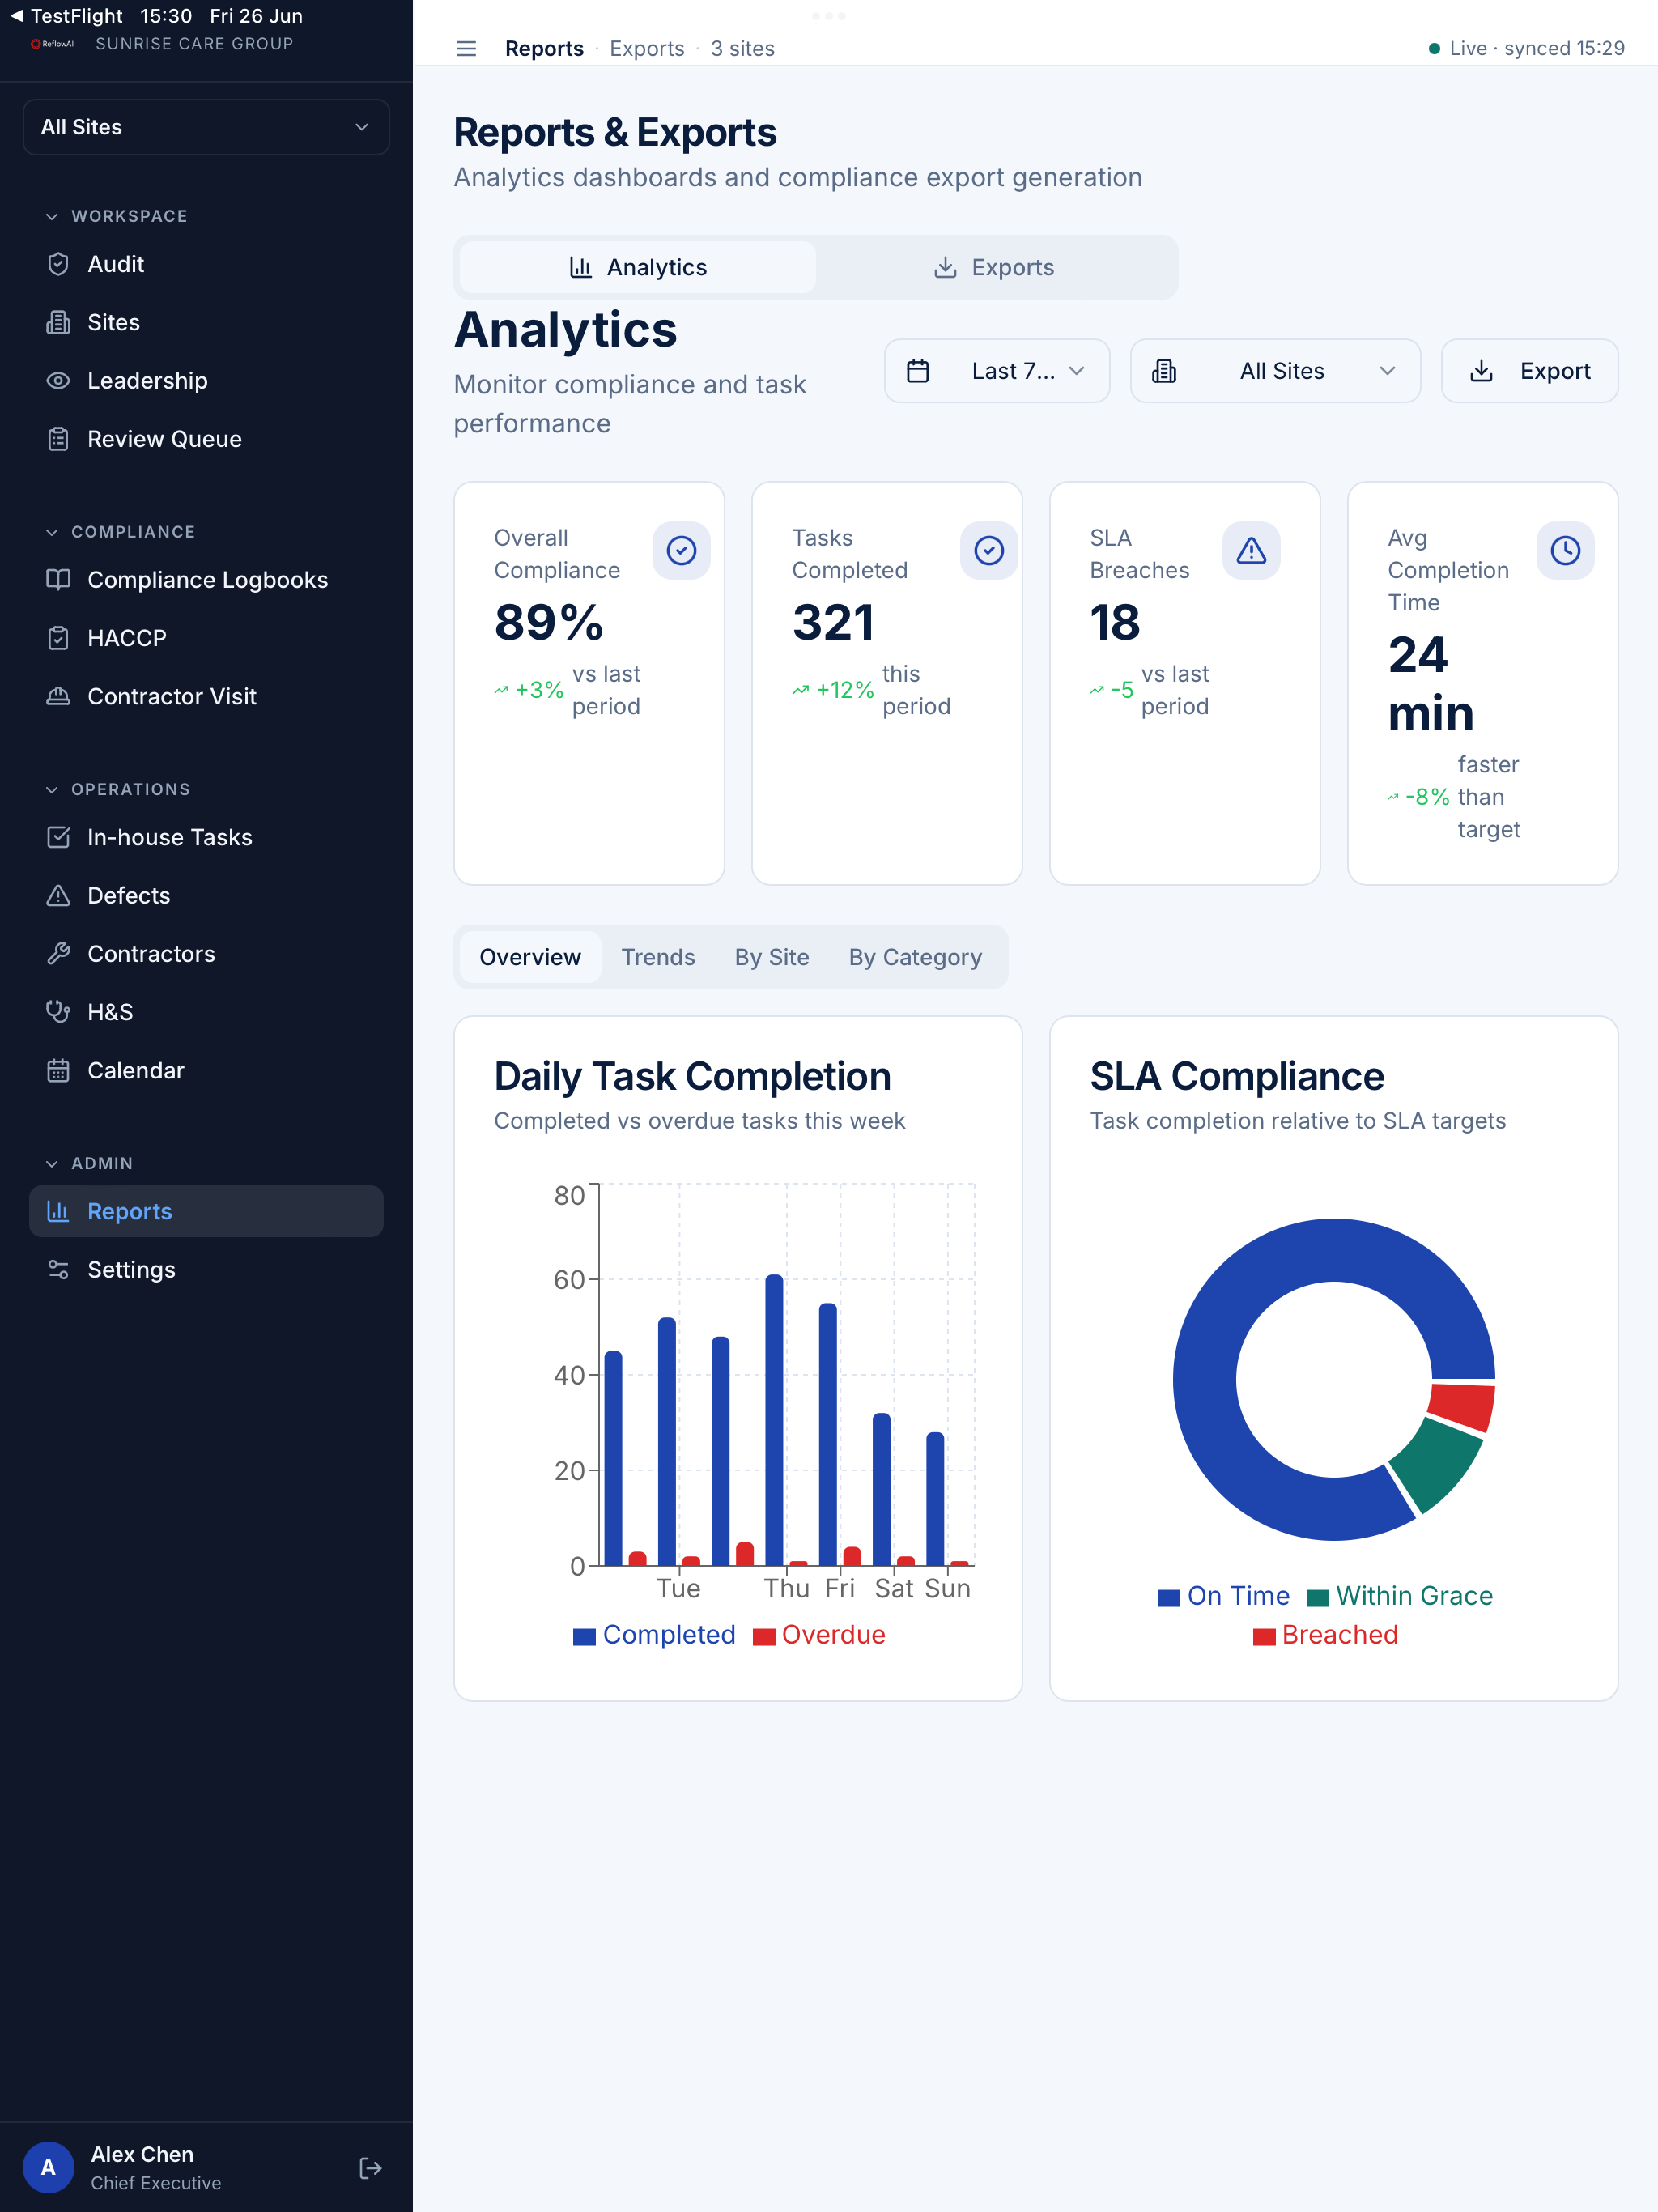Click the In-house Tasks checkbox icon

(x=58, y=837)
